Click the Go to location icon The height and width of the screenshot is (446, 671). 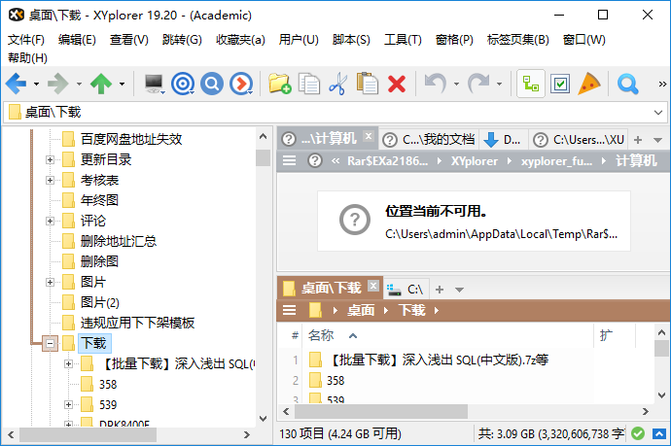(x=241, y=84)
